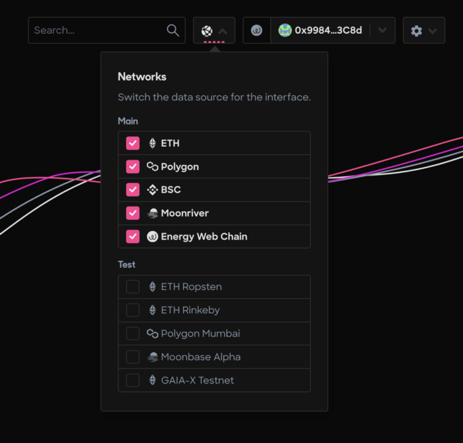The image size is (463, 443).
Task: Select the ETH network label
Action: (x=170, y=143)
